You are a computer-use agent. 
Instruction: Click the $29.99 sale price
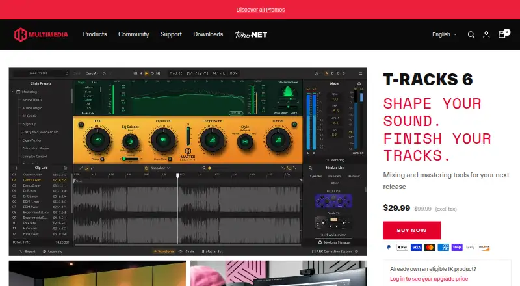tap(396, 208)
